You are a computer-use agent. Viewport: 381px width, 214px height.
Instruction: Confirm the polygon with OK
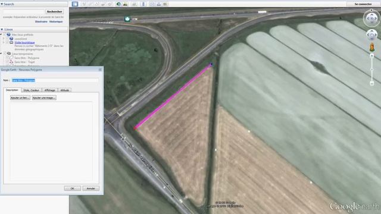coord(73,188)
